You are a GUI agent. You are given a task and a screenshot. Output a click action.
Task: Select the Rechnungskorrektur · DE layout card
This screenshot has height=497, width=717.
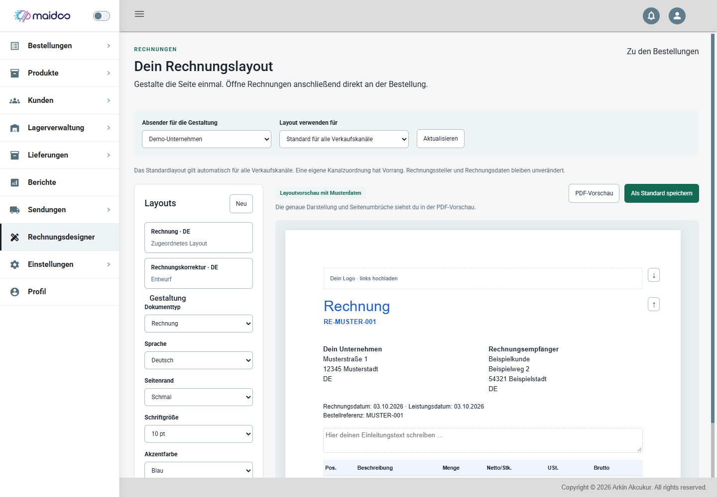(199, 273)
